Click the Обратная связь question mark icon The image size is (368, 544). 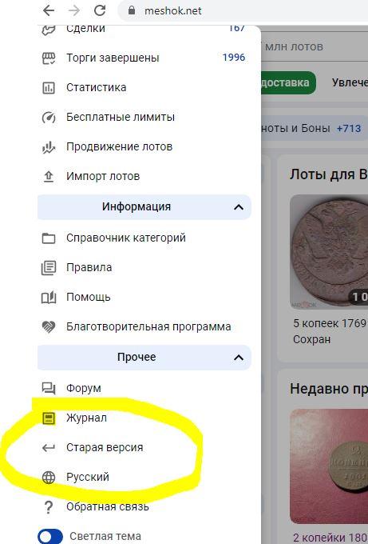(49, 507)
